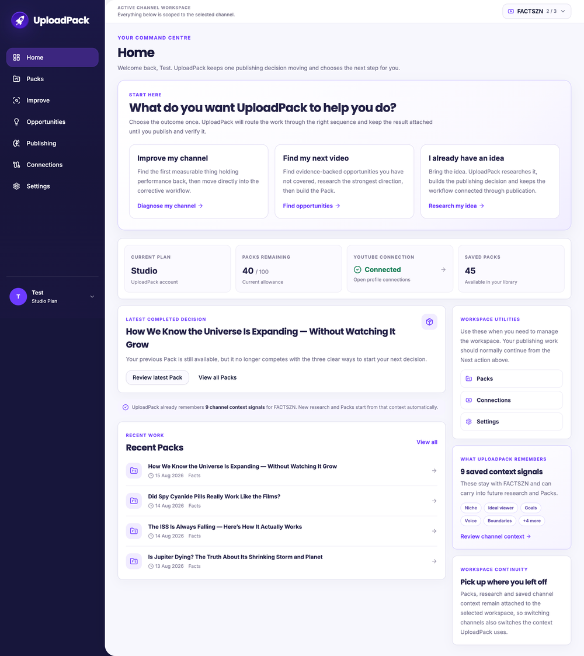Open Settings in the sidebar
This screenshot has width=584, height=656.
click(53, 186)
